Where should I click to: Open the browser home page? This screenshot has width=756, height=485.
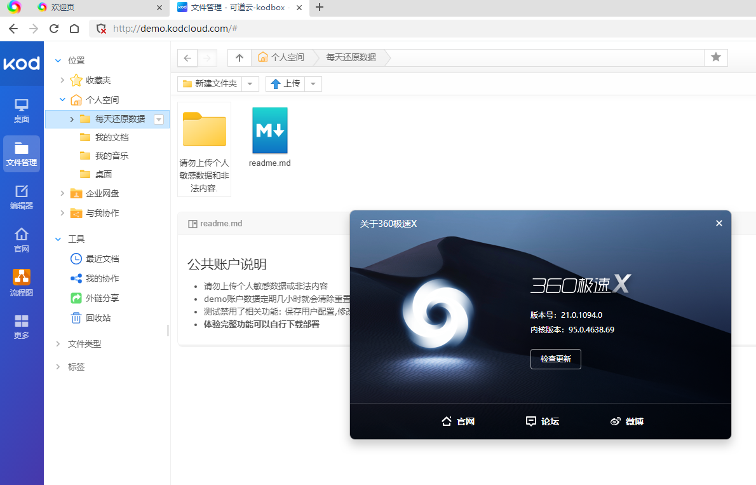74,29
